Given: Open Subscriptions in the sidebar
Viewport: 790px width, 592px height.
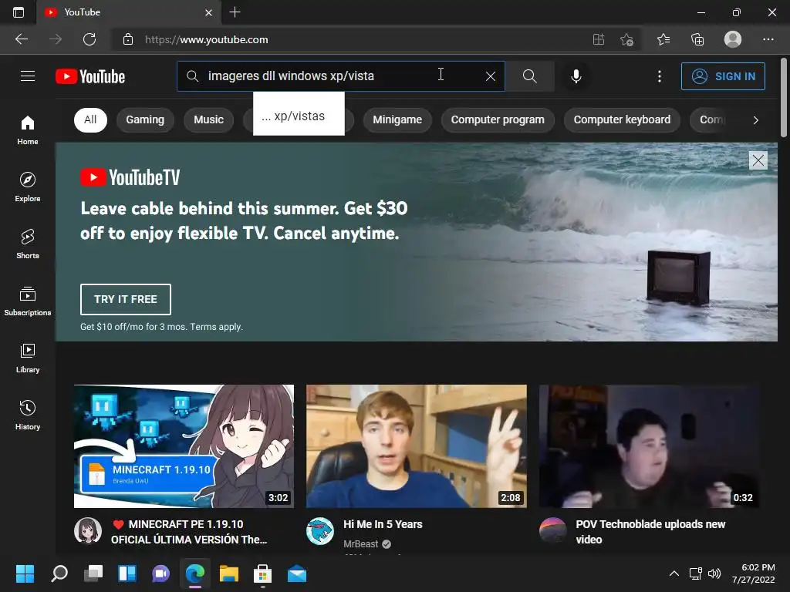Looking at the screenshot, I should tap(28, 301).
